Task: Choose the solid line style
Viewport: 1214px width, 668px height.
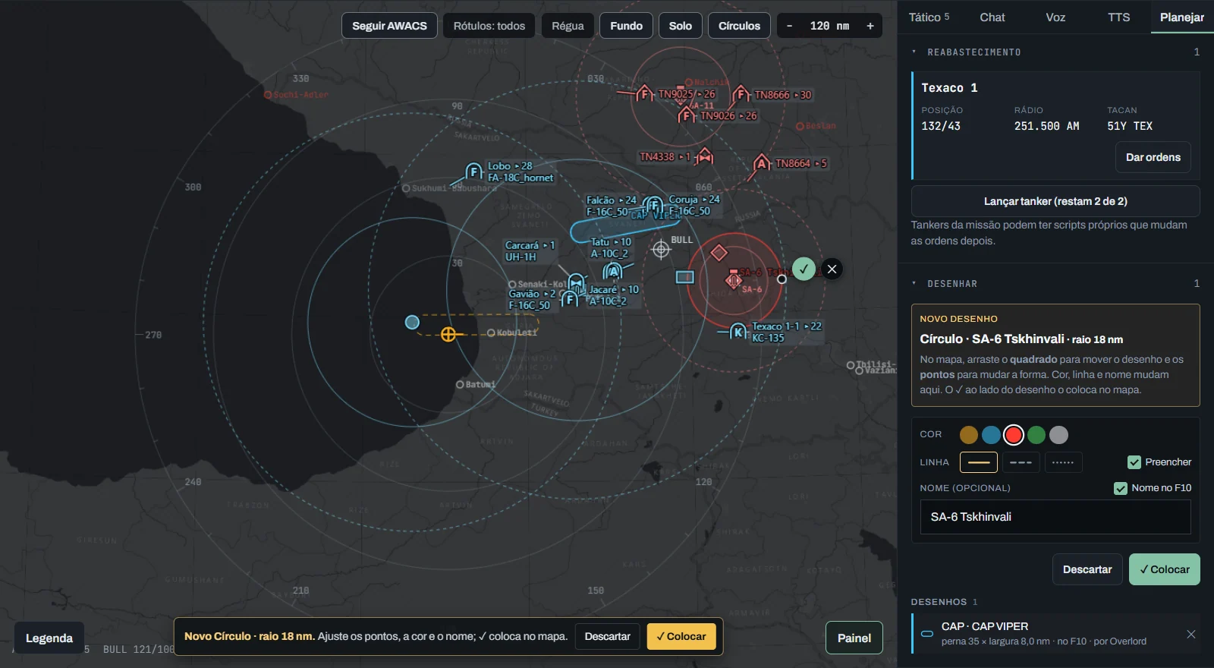Action: coord(979,462)
